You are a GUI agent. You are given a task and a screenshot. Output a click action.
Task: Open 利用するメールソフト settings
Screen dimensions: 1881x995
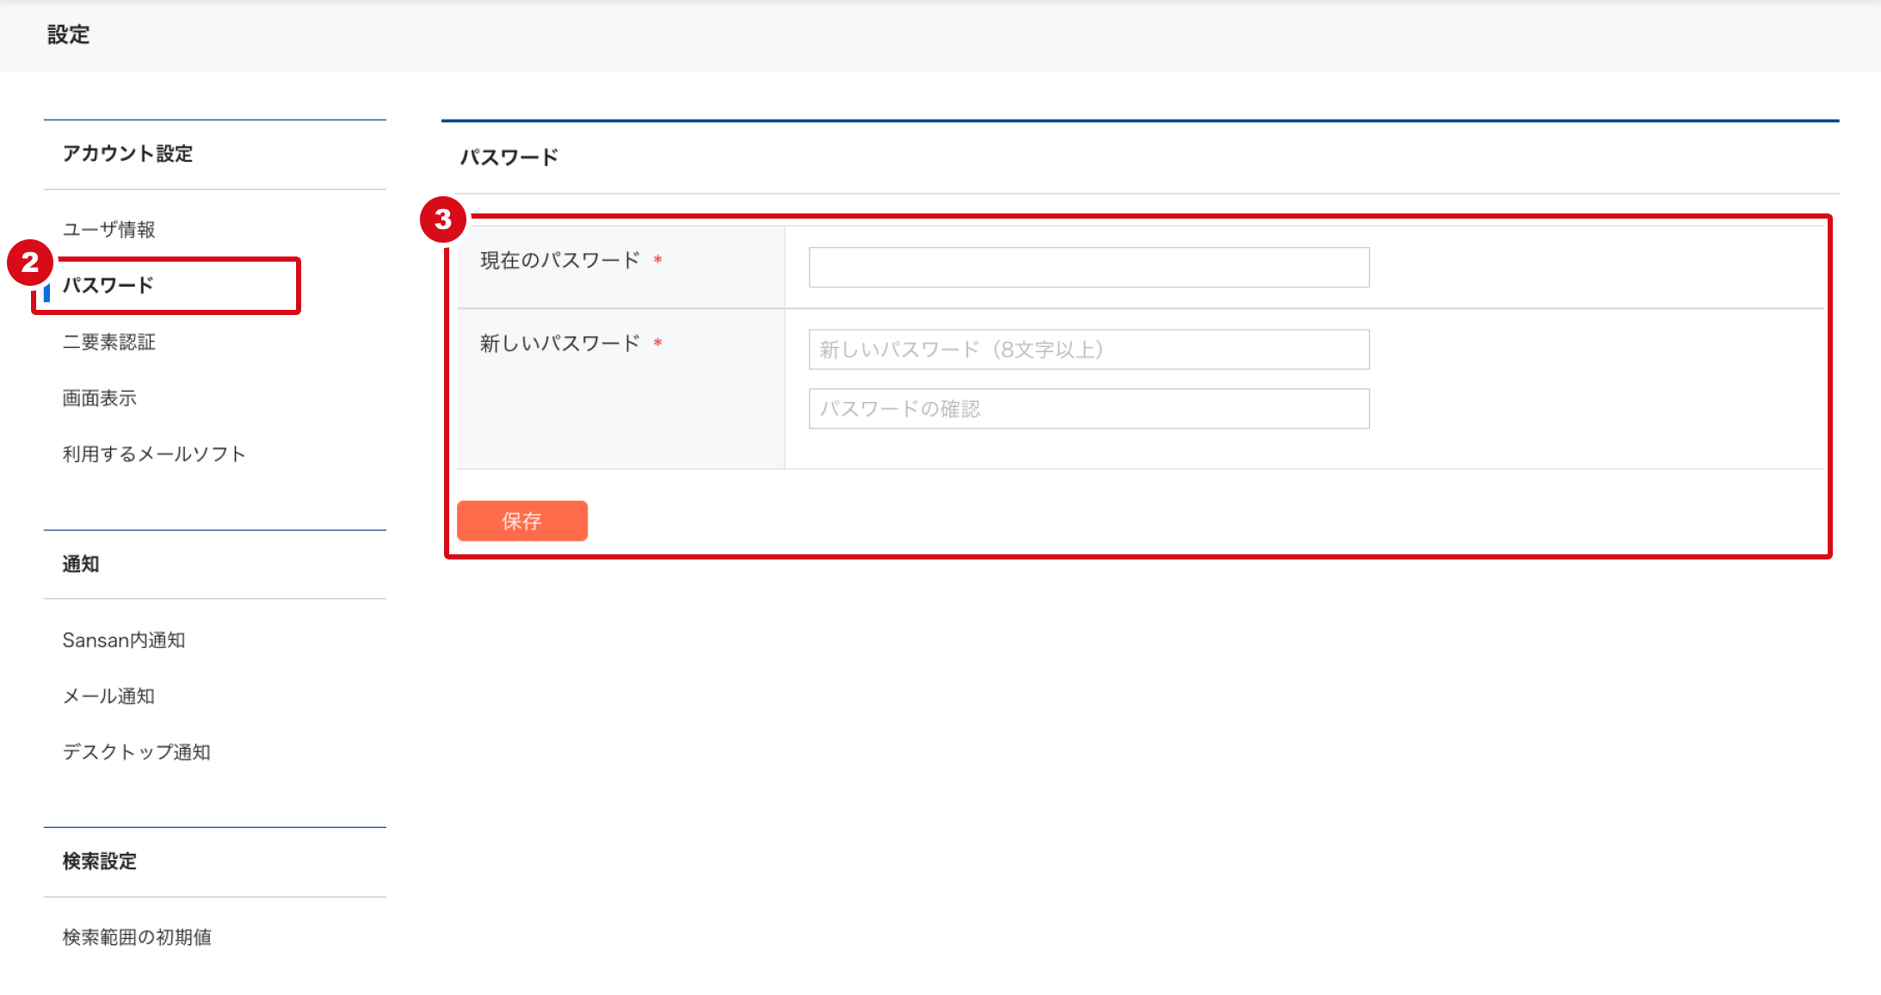[154, 454]
